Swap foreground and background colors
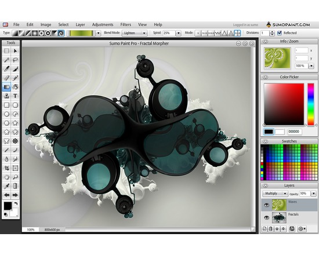The image size is (319, 255). point(16,203)
